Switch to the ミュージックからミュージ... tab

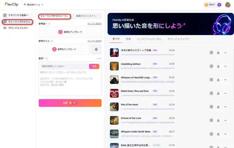[x=54, y=16]
